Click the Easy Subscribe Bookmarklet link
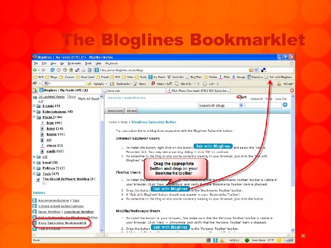The width and height of the screenshot is (331, 248). [62, 223]
